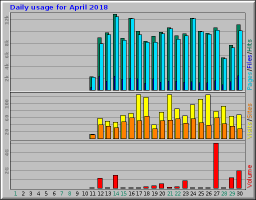Click the cyan files bar for day 28
256x200 pixels.
coord(225,74)
